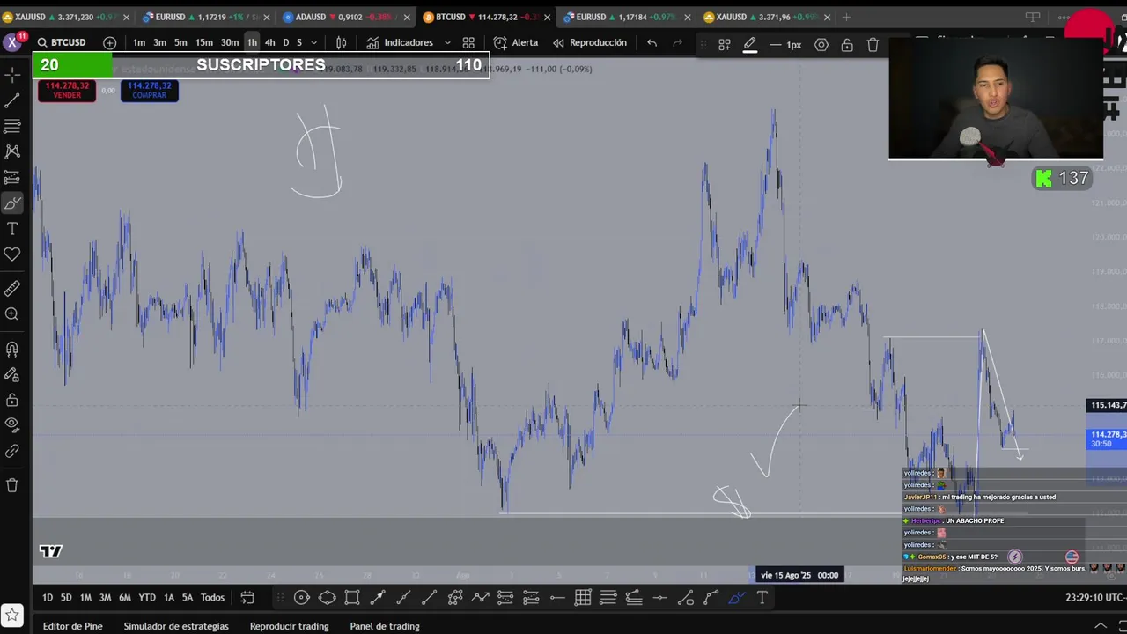
Task: Open the Reproducir trading tab
Action: 289,626
